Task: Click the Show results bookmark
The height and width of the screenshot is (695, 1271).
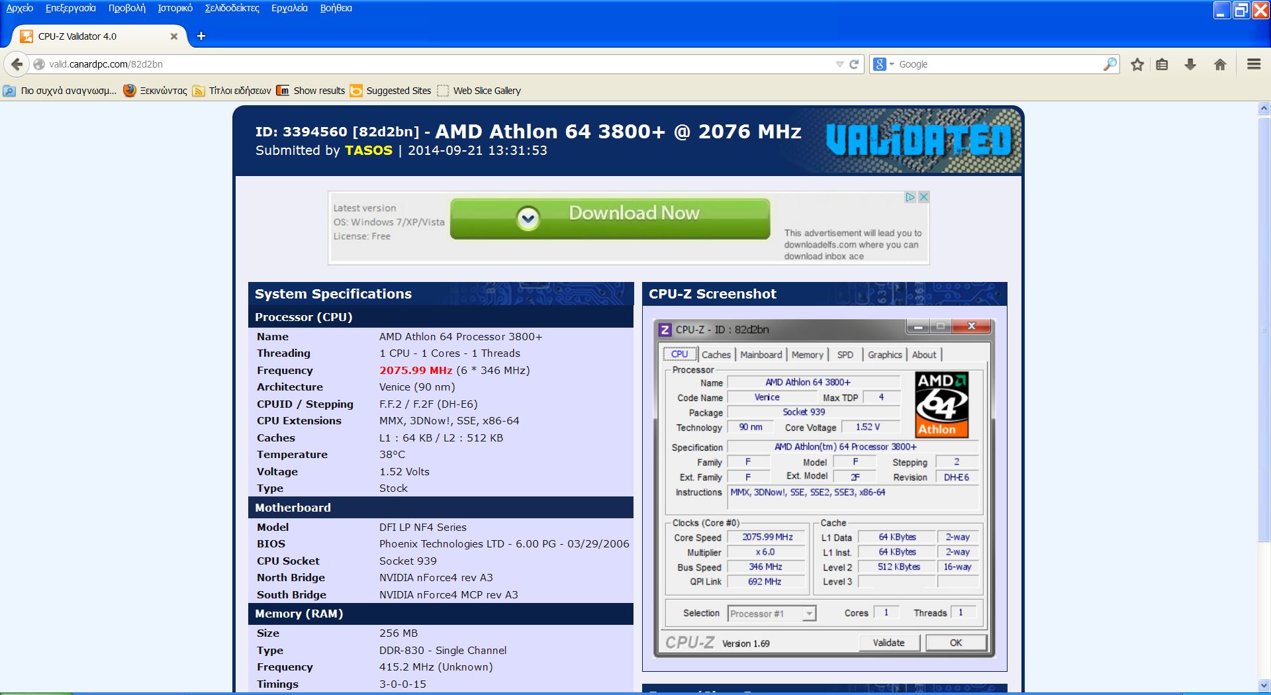Action: pos(310,91)
